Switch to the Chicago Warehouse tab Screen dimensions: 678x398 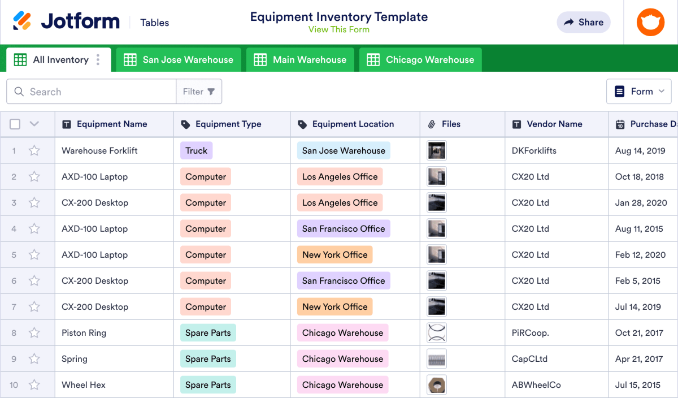coord(420,59)
